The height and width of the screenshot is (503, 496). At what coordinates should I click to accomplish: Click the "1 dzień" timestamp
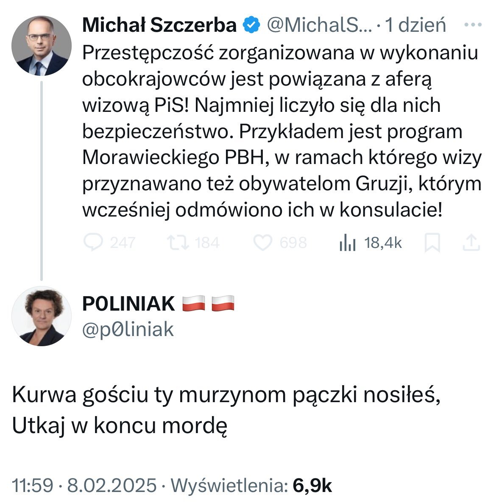(x=415, y=25)
